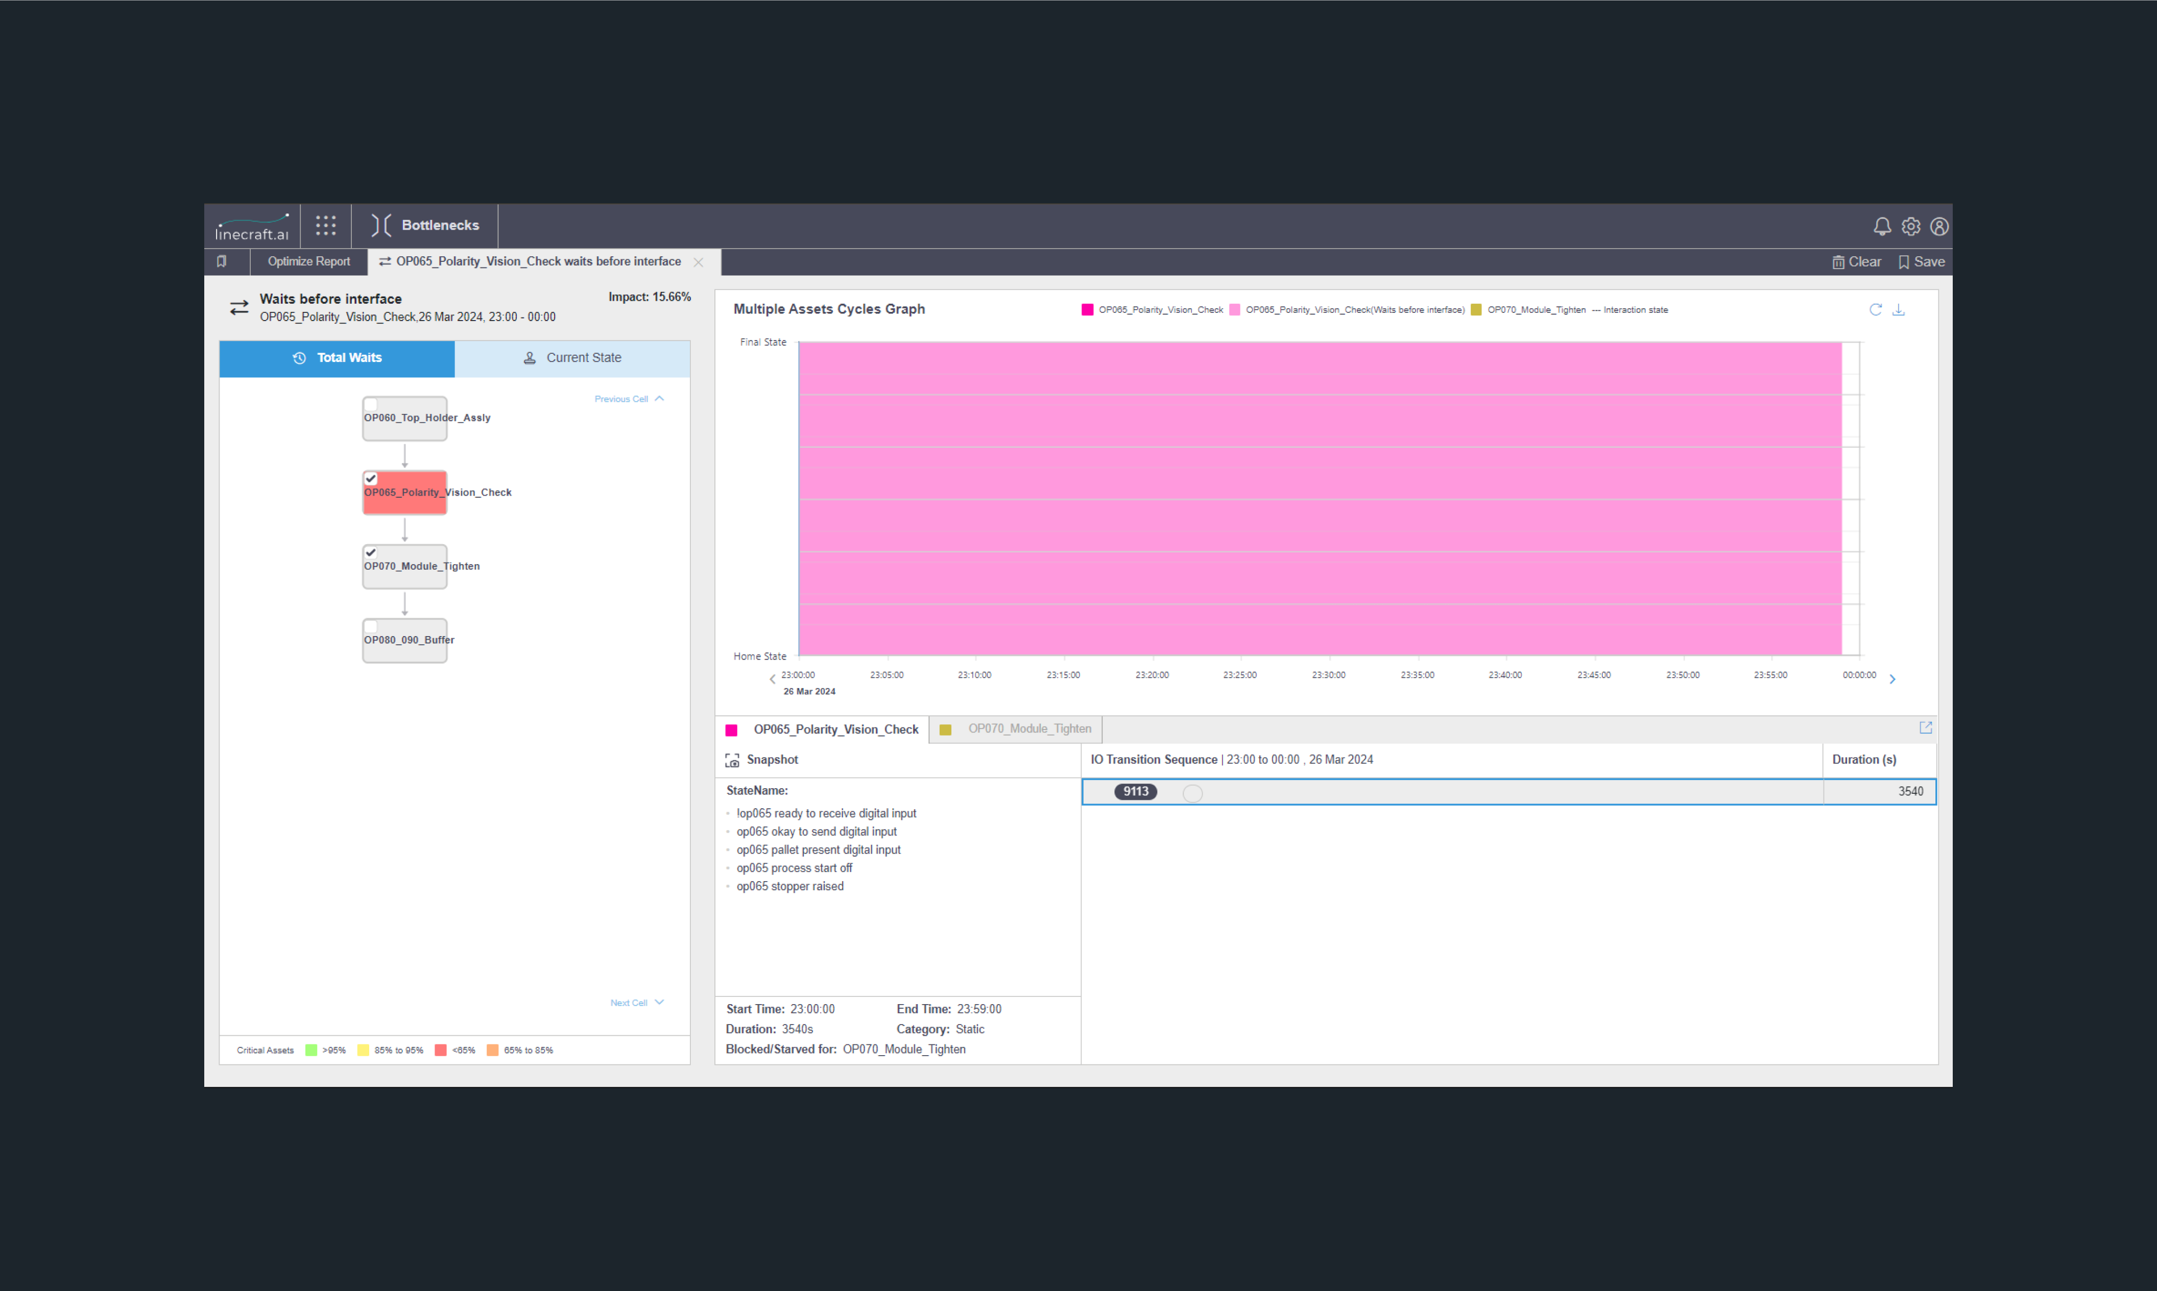Click the bookmark icon left of Optimize Report
The width and height of the screenshot is (2157, 1291).
pos(222,261)
